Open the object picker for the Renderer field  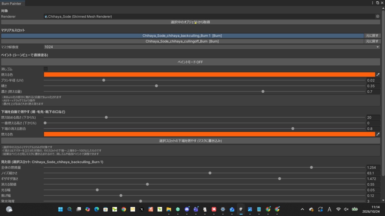point(377,16)
